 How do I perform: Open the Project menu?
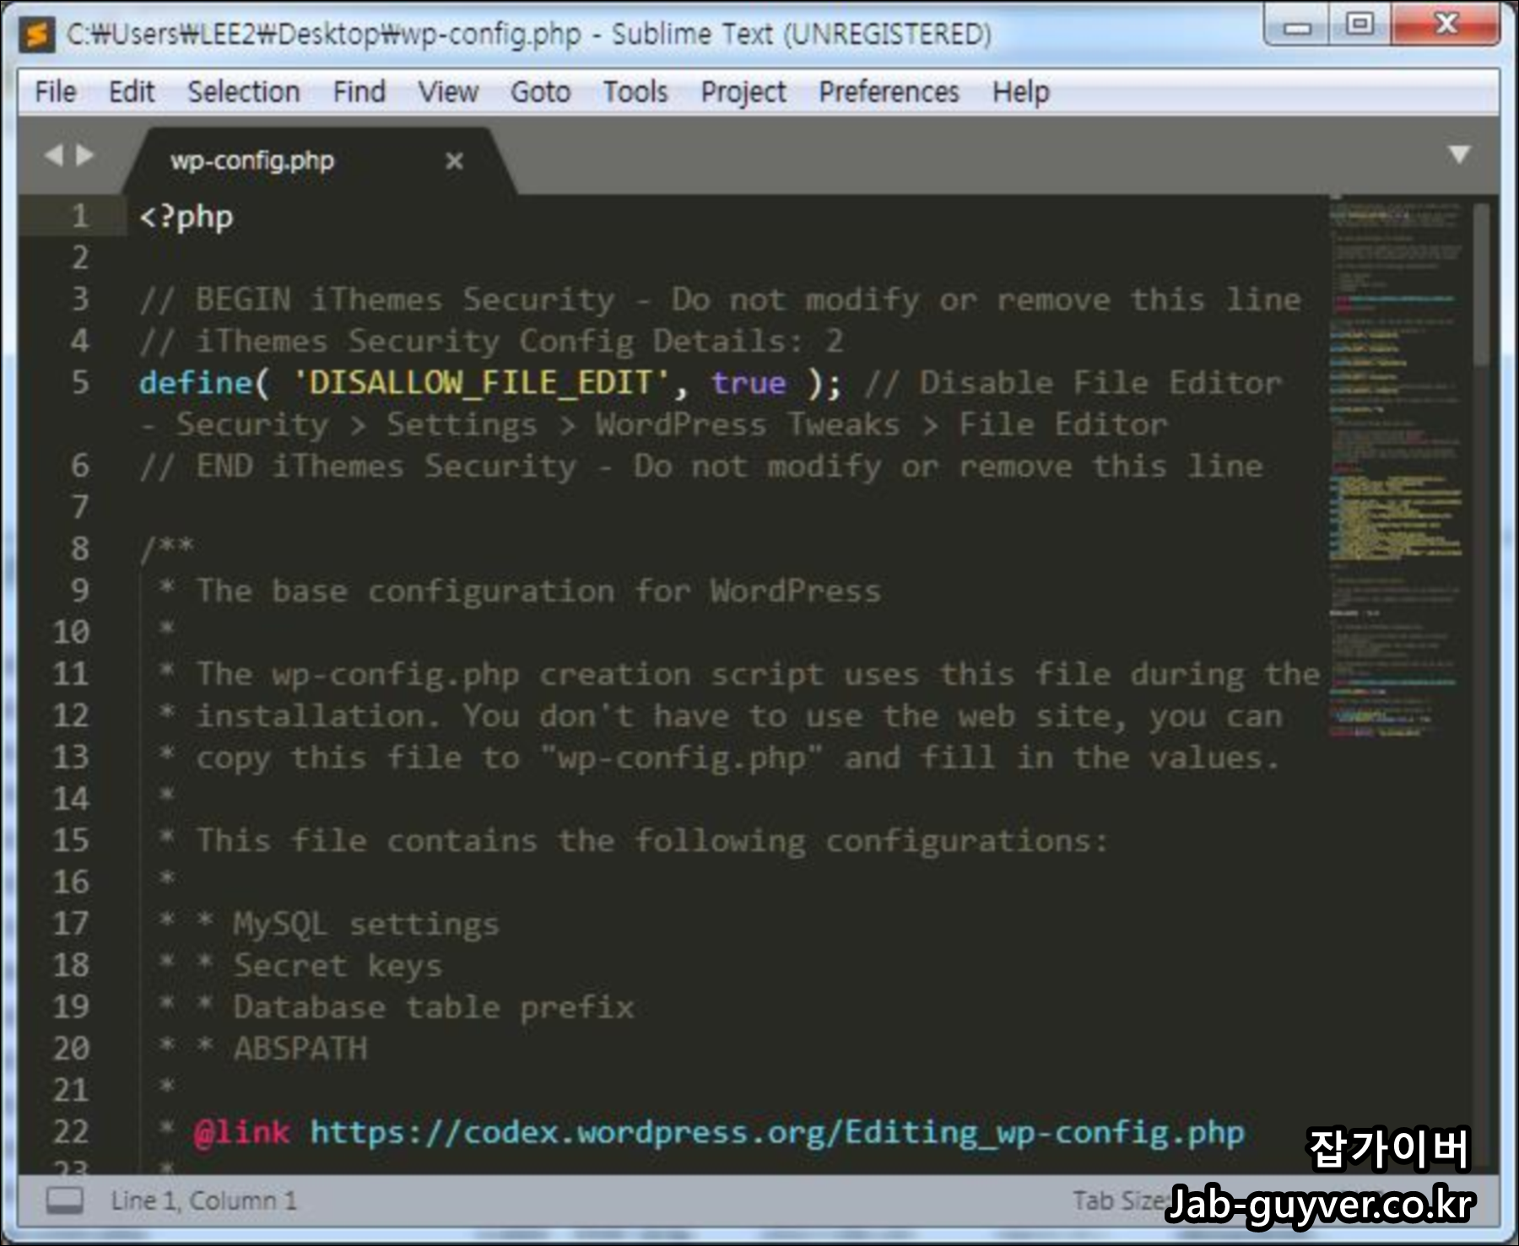click(743, 91)
